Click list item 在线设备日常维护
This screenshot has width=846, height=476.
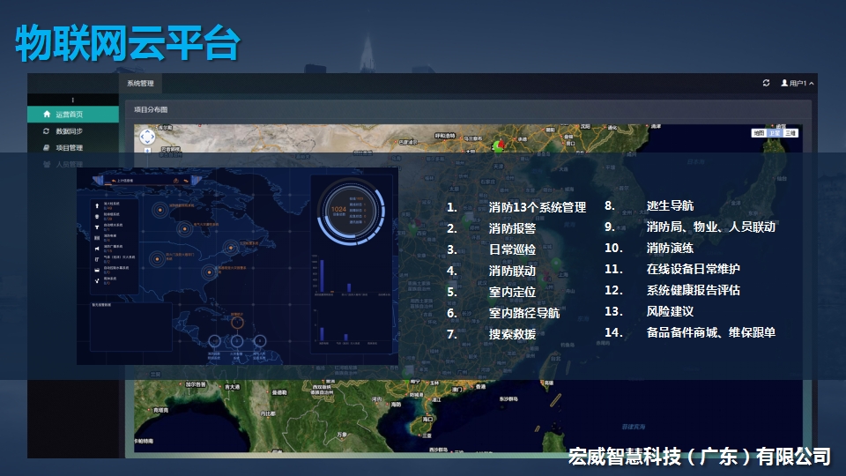(693, 269)
